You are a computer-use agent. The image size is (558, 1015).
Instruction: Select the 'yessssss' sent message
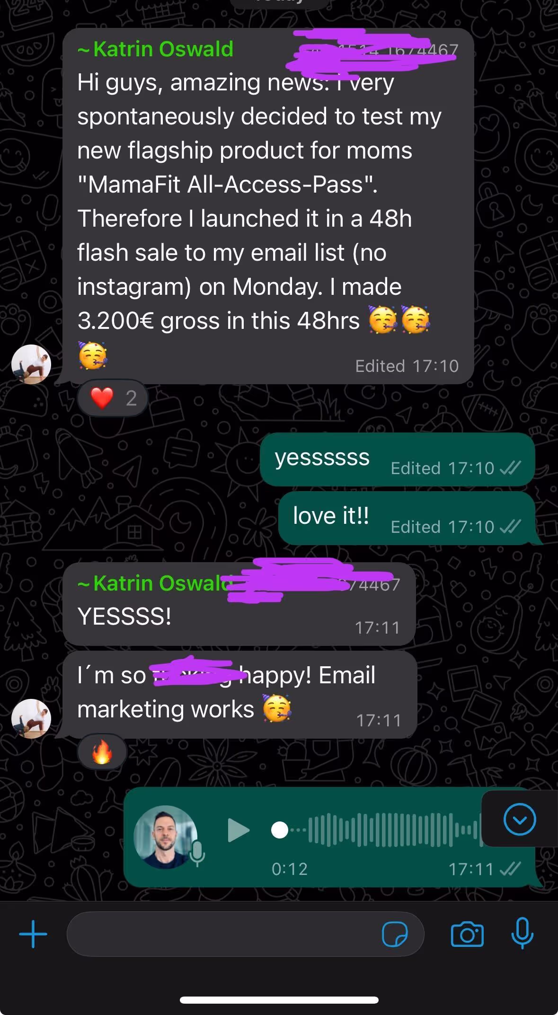(x=398, y=459)
